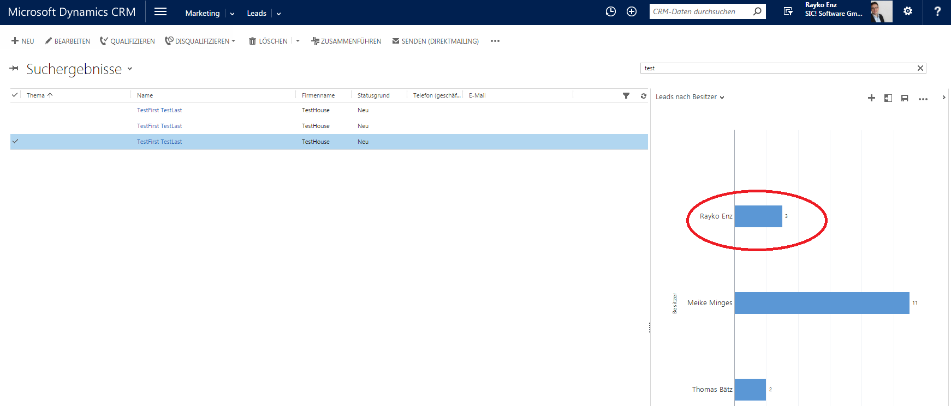Sort by Telefon (geschäf... column header
The width and height of the screenshot is (951, 406).
pos(437,95)
